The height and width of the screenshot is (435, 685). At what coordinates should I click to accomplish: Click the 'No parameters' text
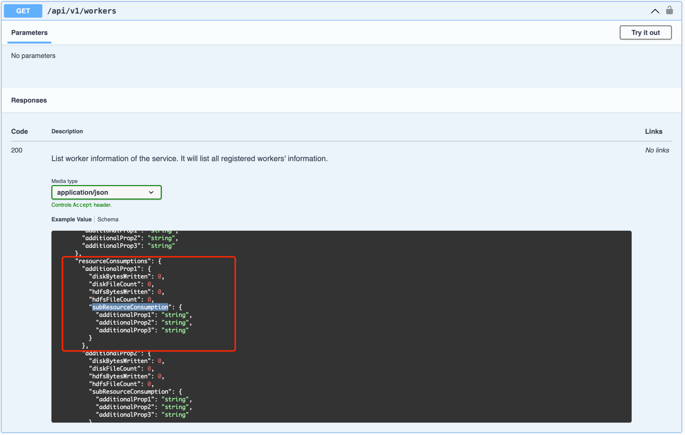(x=33, y=56)
